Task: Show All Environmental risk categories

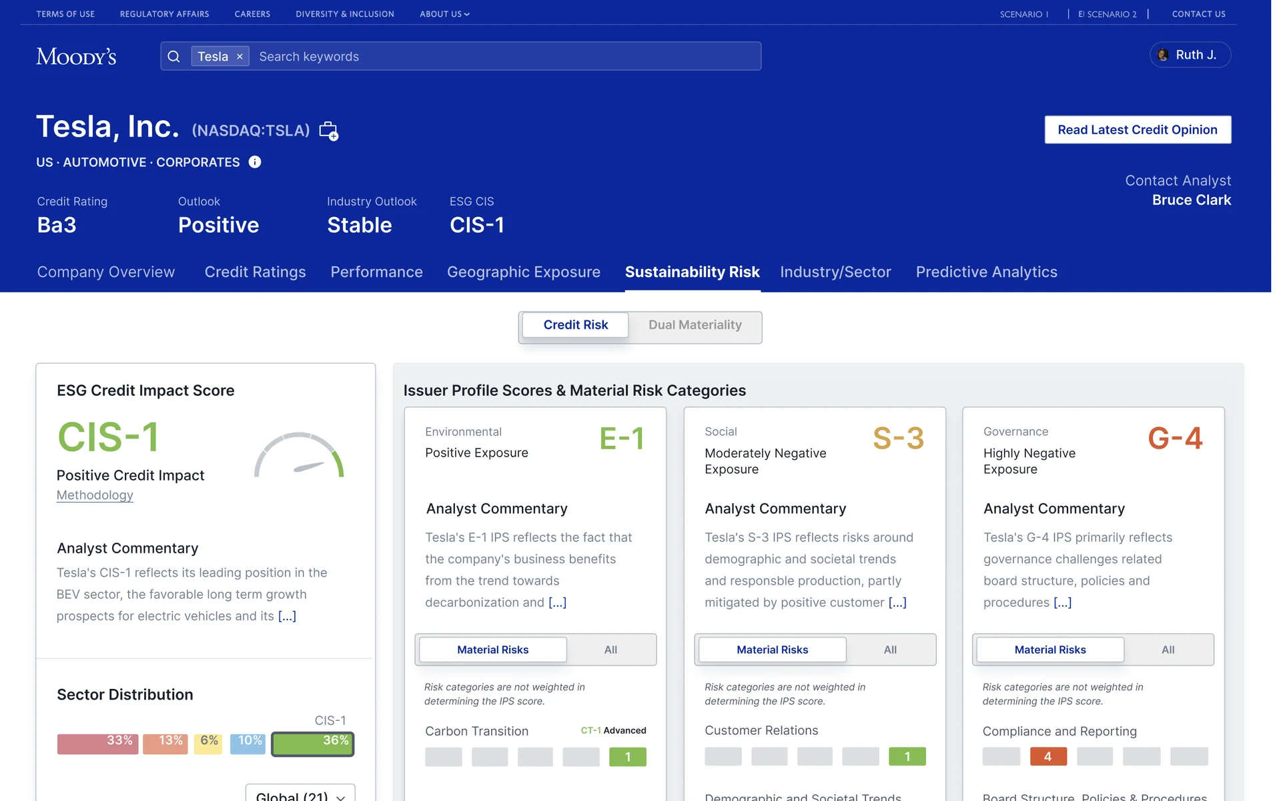Action: pyautogui.click(x=610, y=649)
